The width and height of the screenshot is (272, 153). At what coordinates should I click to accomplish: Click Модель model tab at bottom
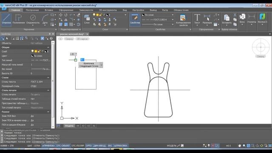pyautogui.click(x=69, y=126)
